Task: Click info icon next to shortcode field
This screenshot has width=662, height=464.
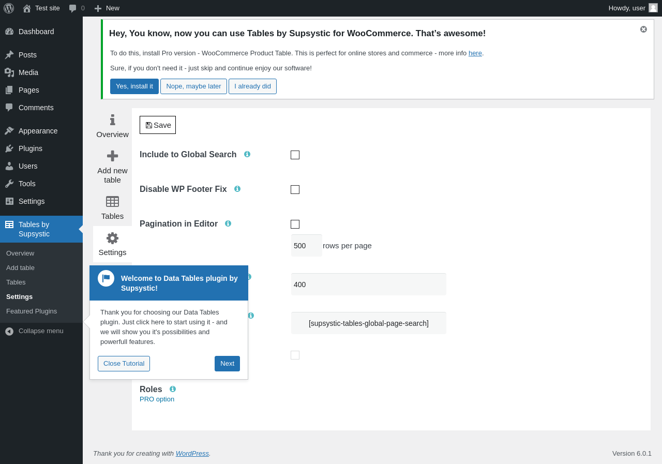Action: (251, 316)
